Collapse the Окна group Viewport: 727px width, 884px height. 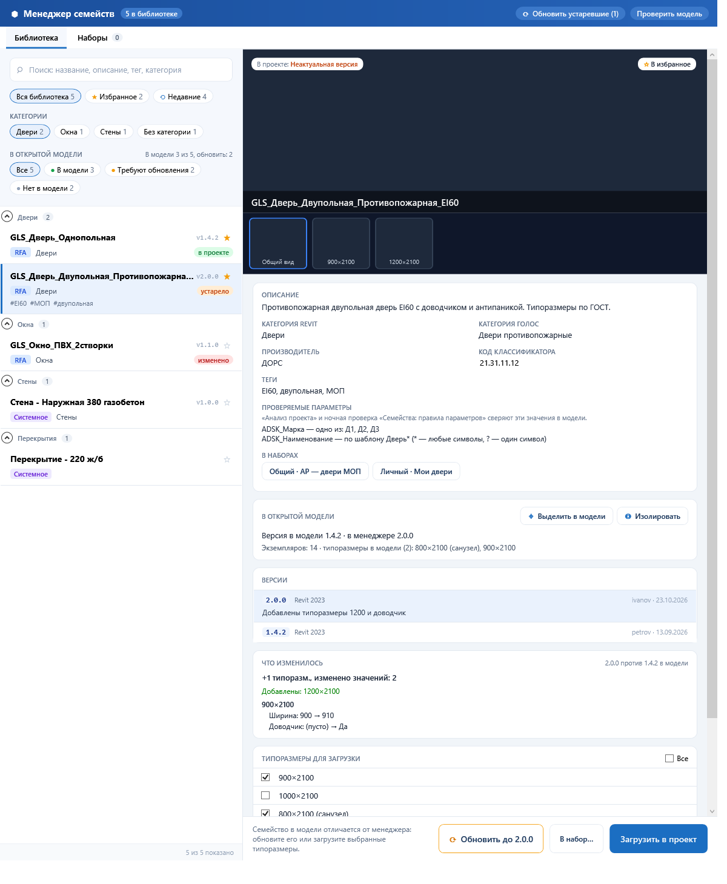[7, 323]
